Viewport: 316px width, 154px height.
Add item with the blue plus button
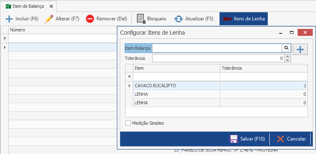300,49
